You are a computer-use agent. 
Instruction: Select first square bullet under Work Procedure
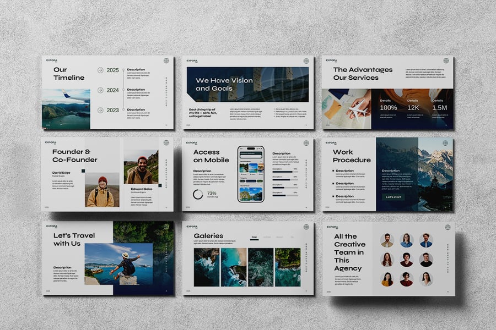(333, 171)
